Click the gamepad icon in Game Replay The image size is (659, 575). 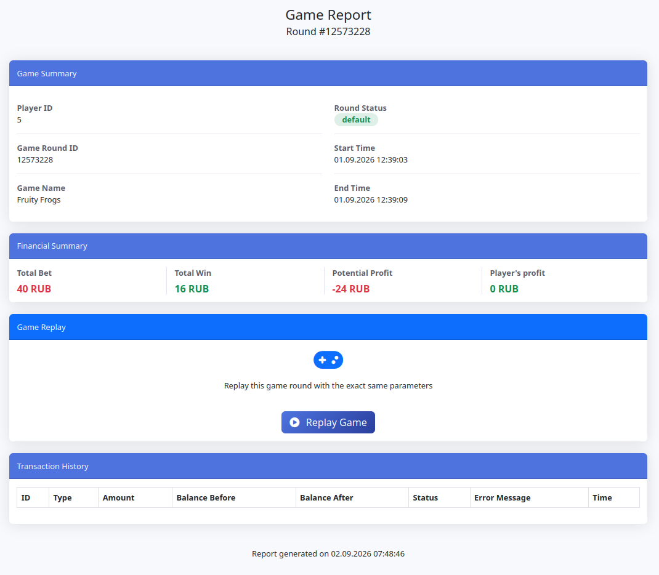[x=328, y=360]
